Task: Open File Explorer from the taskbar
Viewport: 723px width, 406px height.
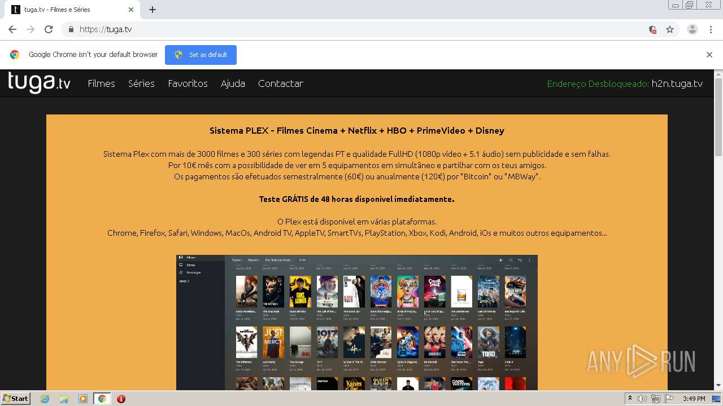Action: [64, 399]
